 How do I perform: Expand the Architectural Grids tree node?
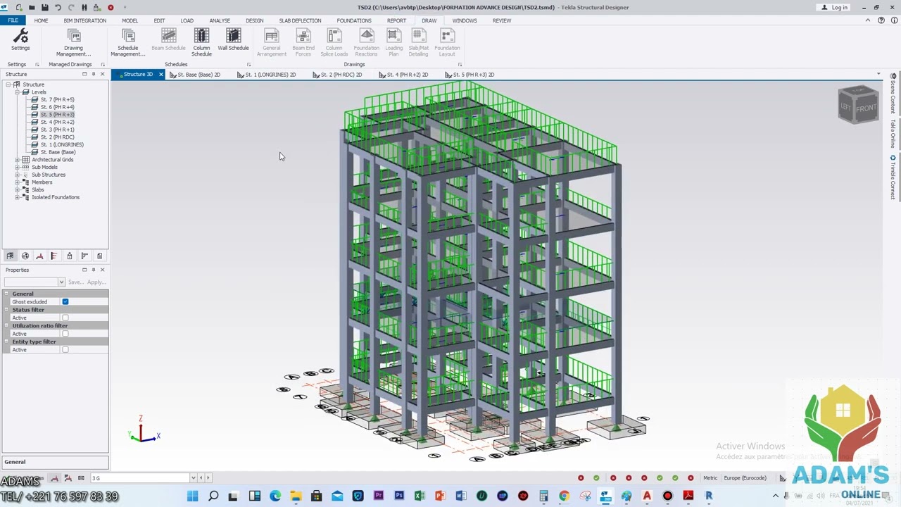click(17, 160)
